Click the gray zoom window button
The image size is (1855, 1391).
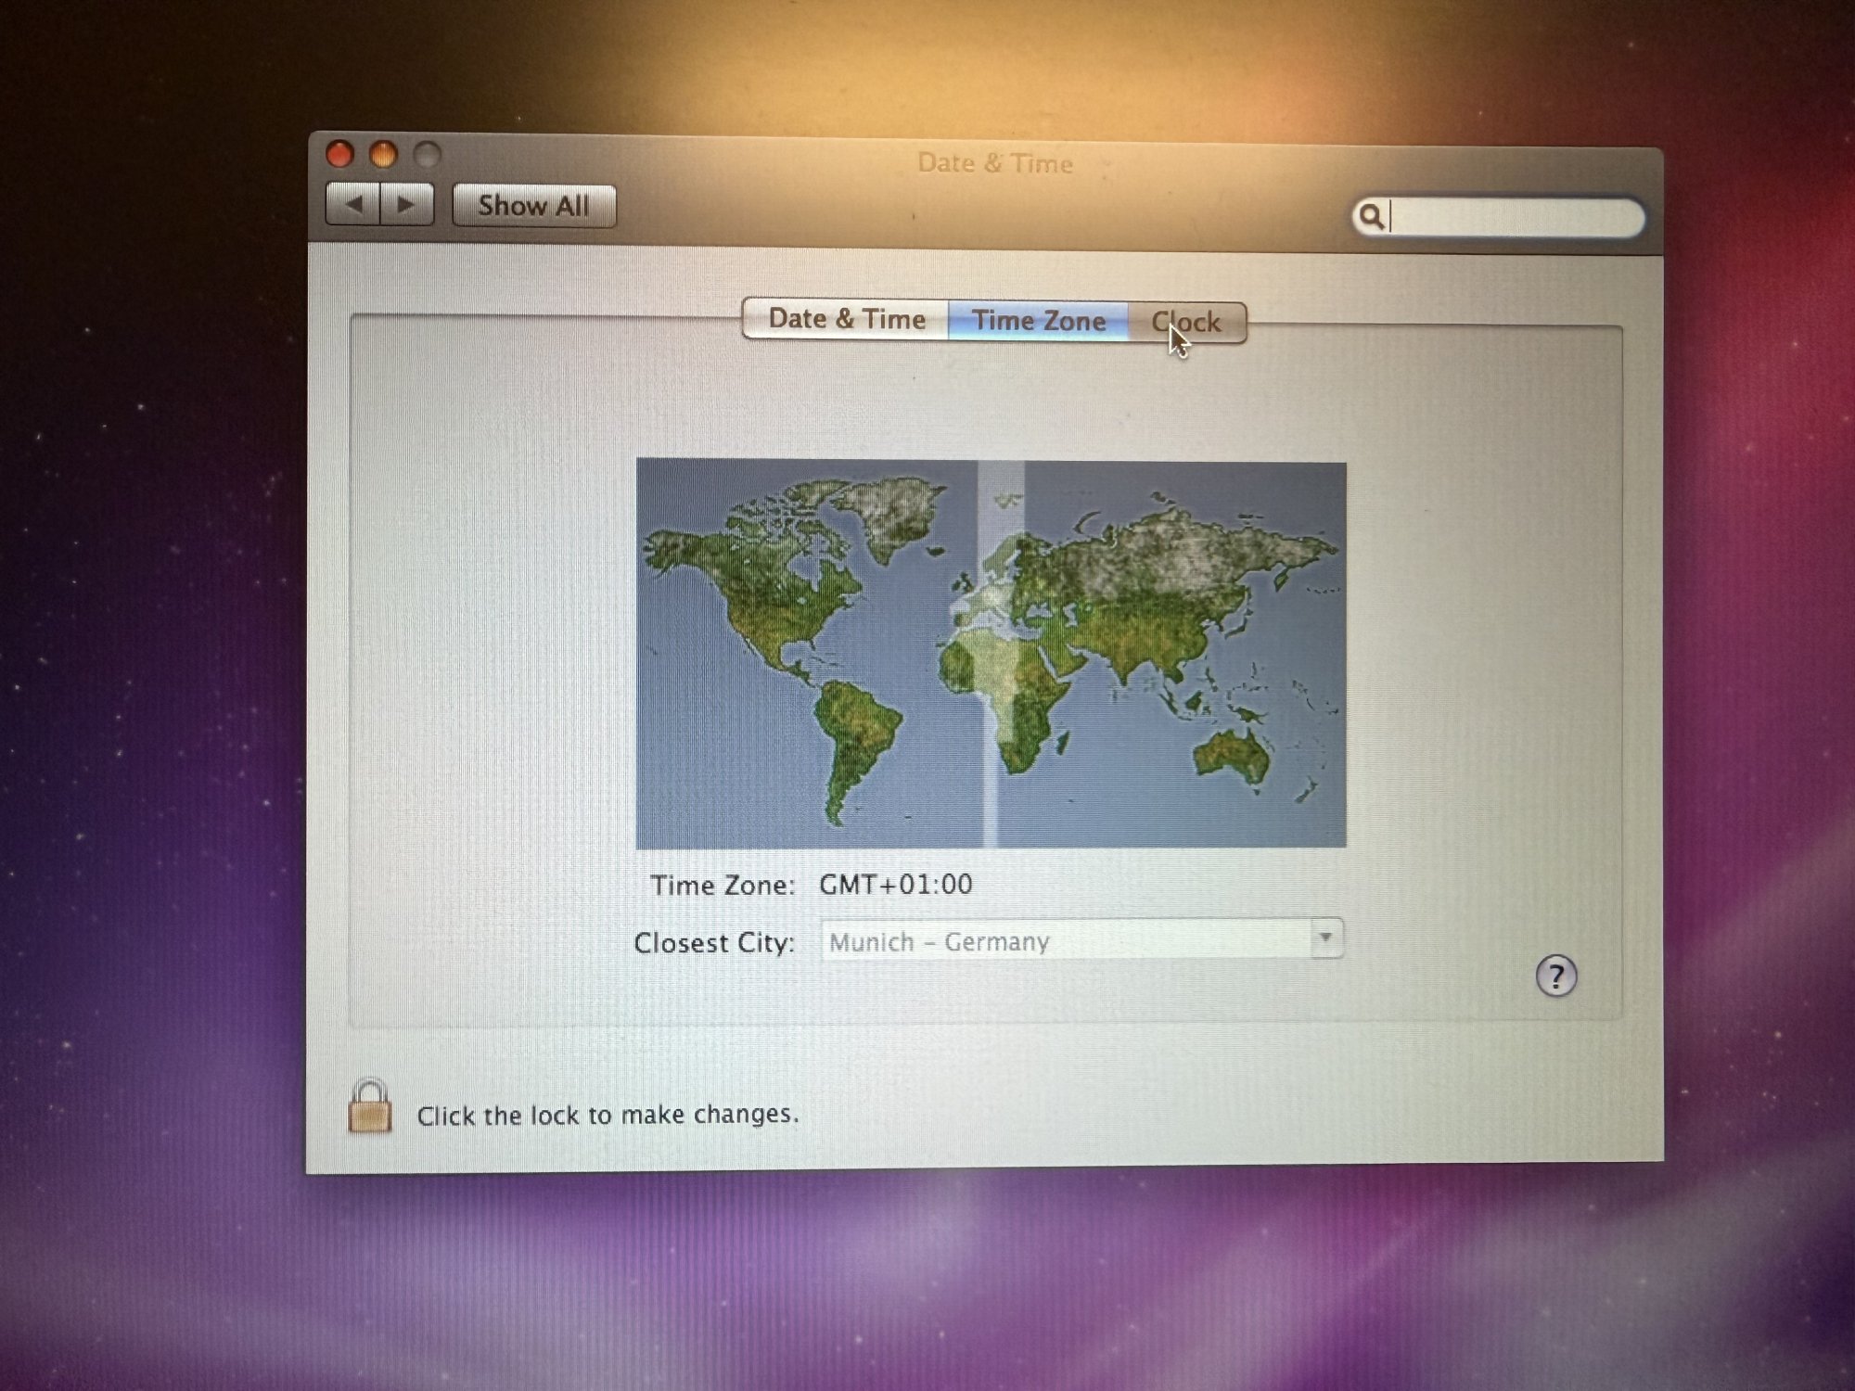point(427,155)
